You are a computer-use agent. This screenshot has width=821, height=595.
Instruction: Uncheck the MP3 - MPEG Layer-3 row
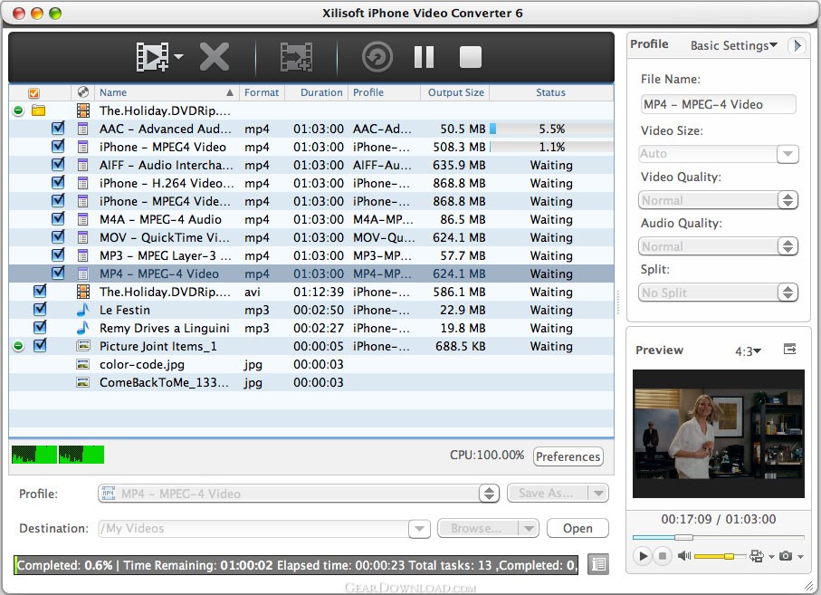(58, 255)
